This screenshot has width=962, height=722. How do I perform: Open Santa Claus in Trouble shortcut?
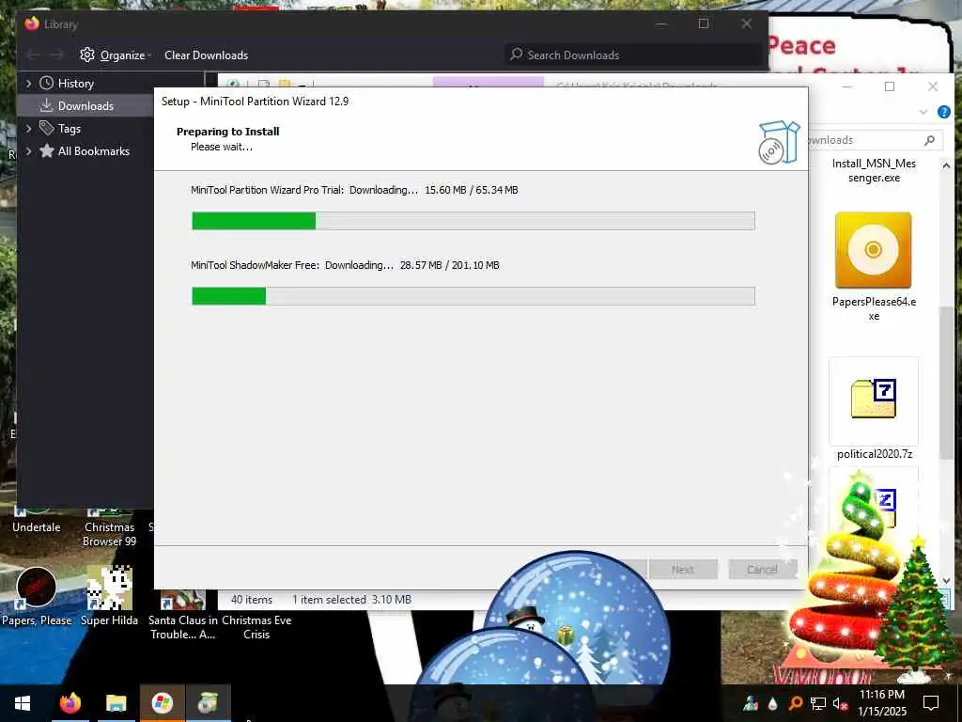click(x=182, y=617)
